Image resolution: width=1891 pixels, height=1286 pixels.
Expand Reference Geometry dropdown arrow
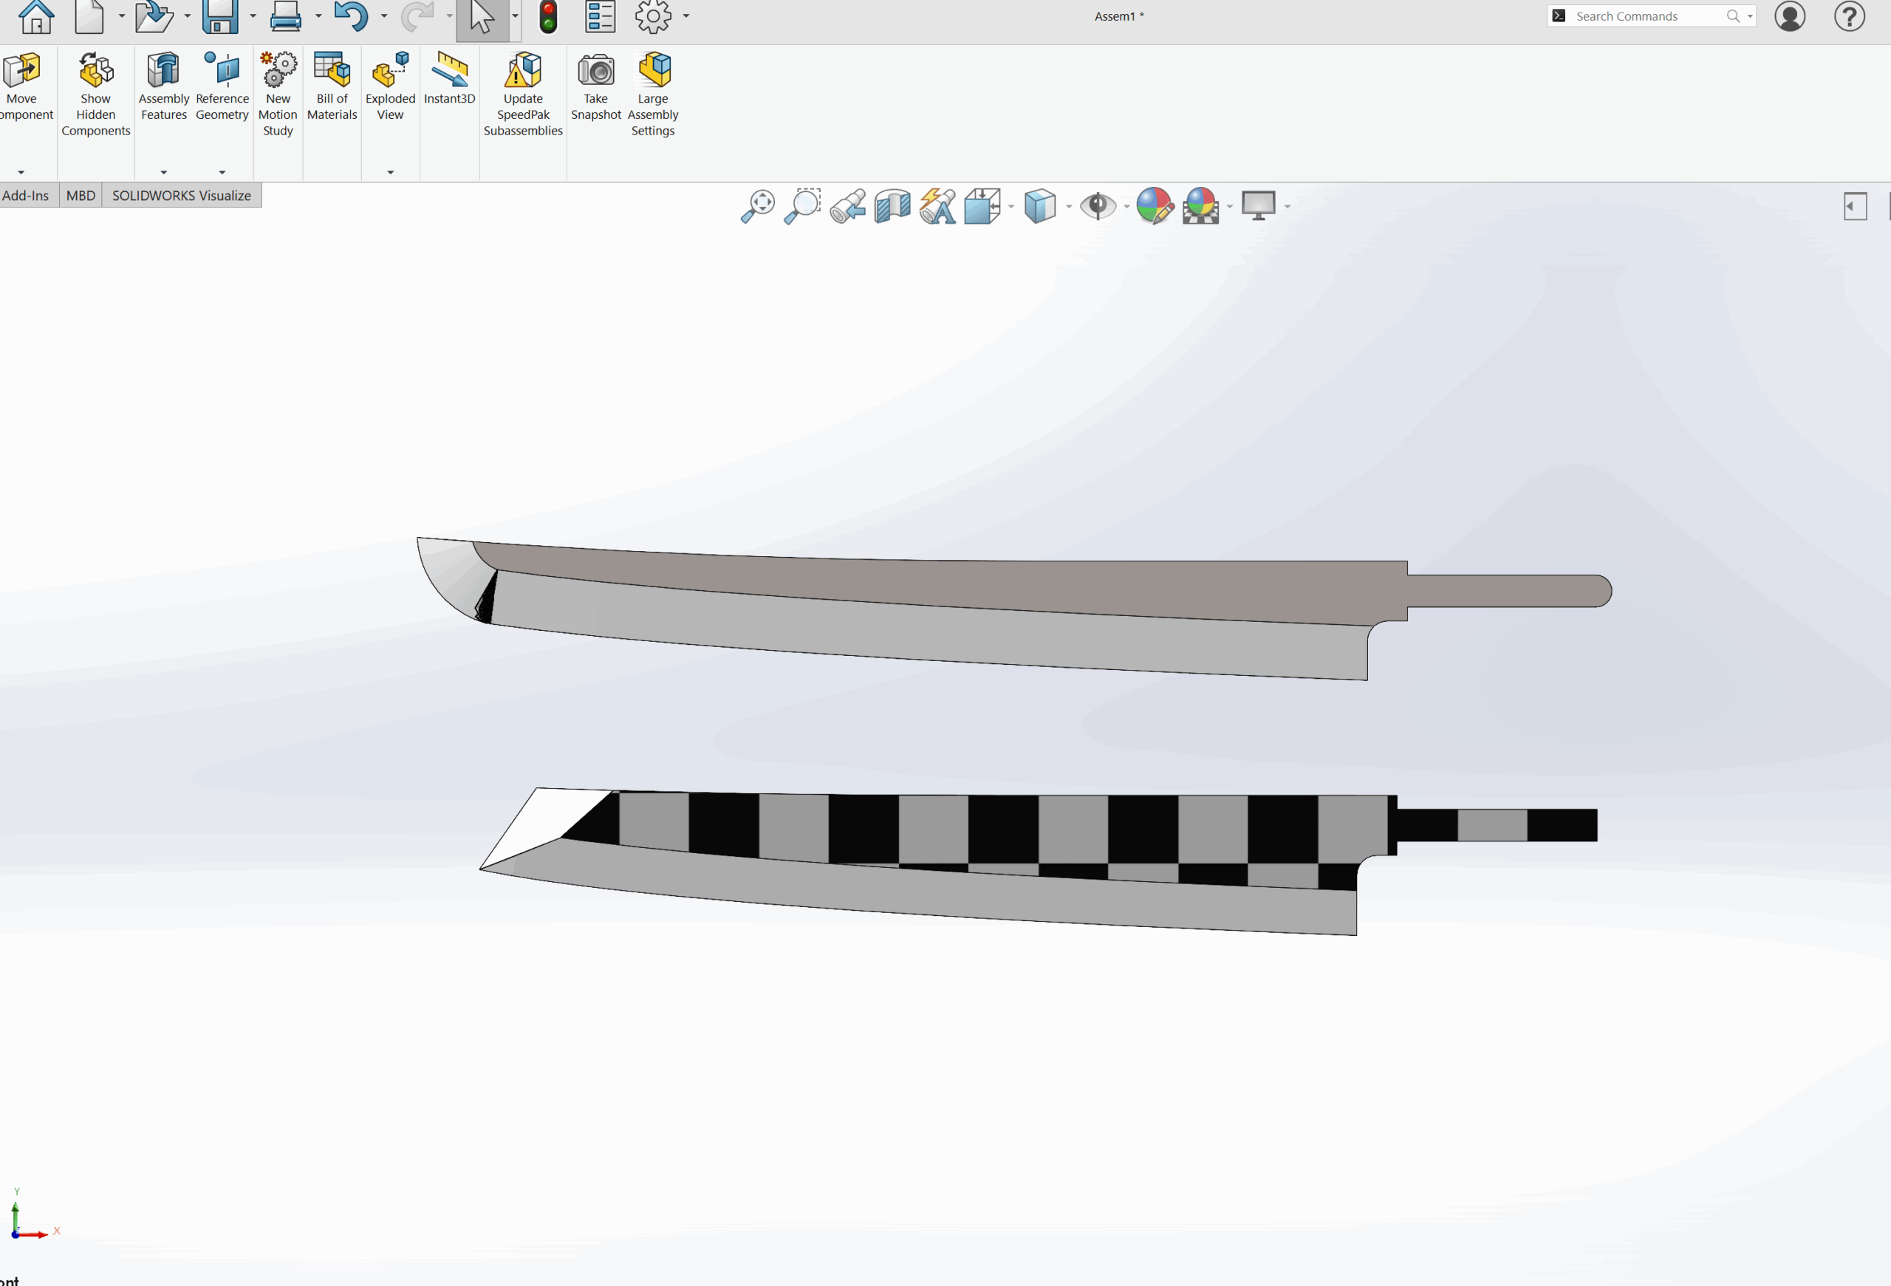[x=222, y=172]
